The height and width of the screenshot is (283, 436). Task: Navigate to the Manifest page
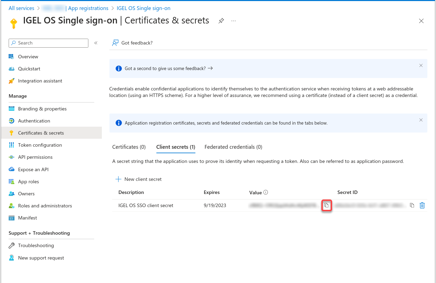27,218
